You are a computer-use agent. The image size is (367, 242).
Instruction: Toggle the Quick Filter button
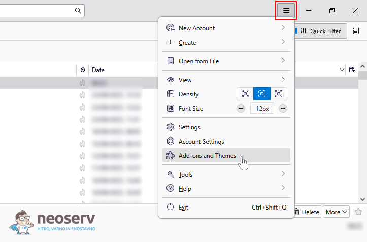pyautogui.click(x=321, y=31)
